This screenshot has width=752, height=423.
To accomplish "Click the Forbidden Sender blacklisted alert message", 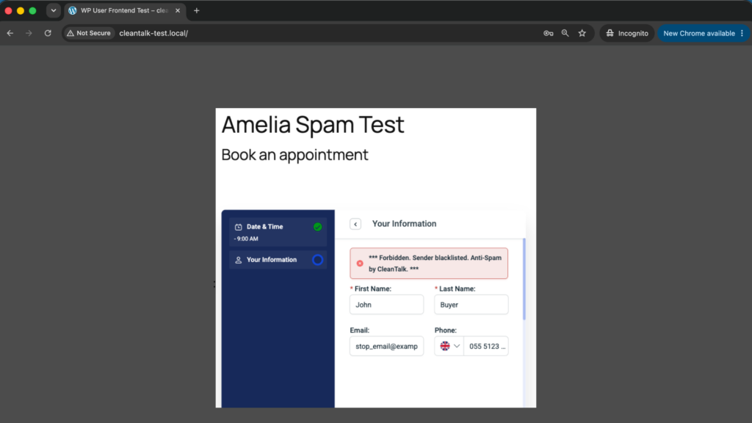I will (x=429, y=264).
